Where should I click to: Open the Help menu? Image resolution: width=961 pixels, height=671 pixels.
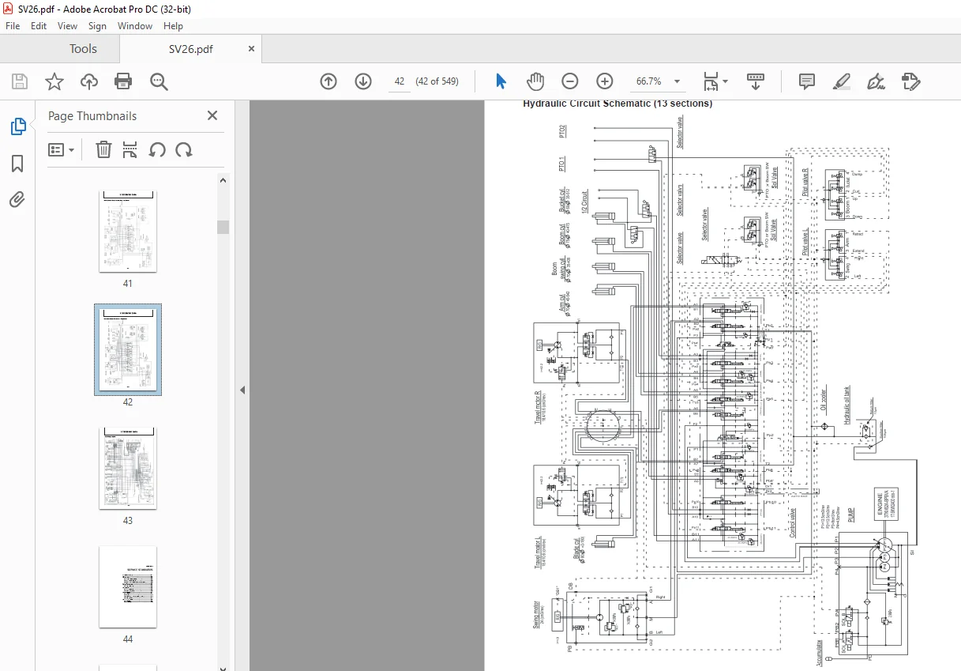(x=173, y=26)
